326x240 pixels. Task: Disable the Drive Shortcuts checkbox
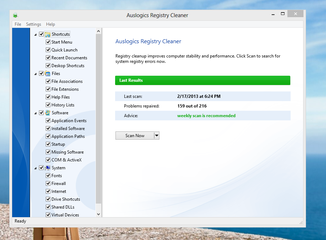(48, 199)
